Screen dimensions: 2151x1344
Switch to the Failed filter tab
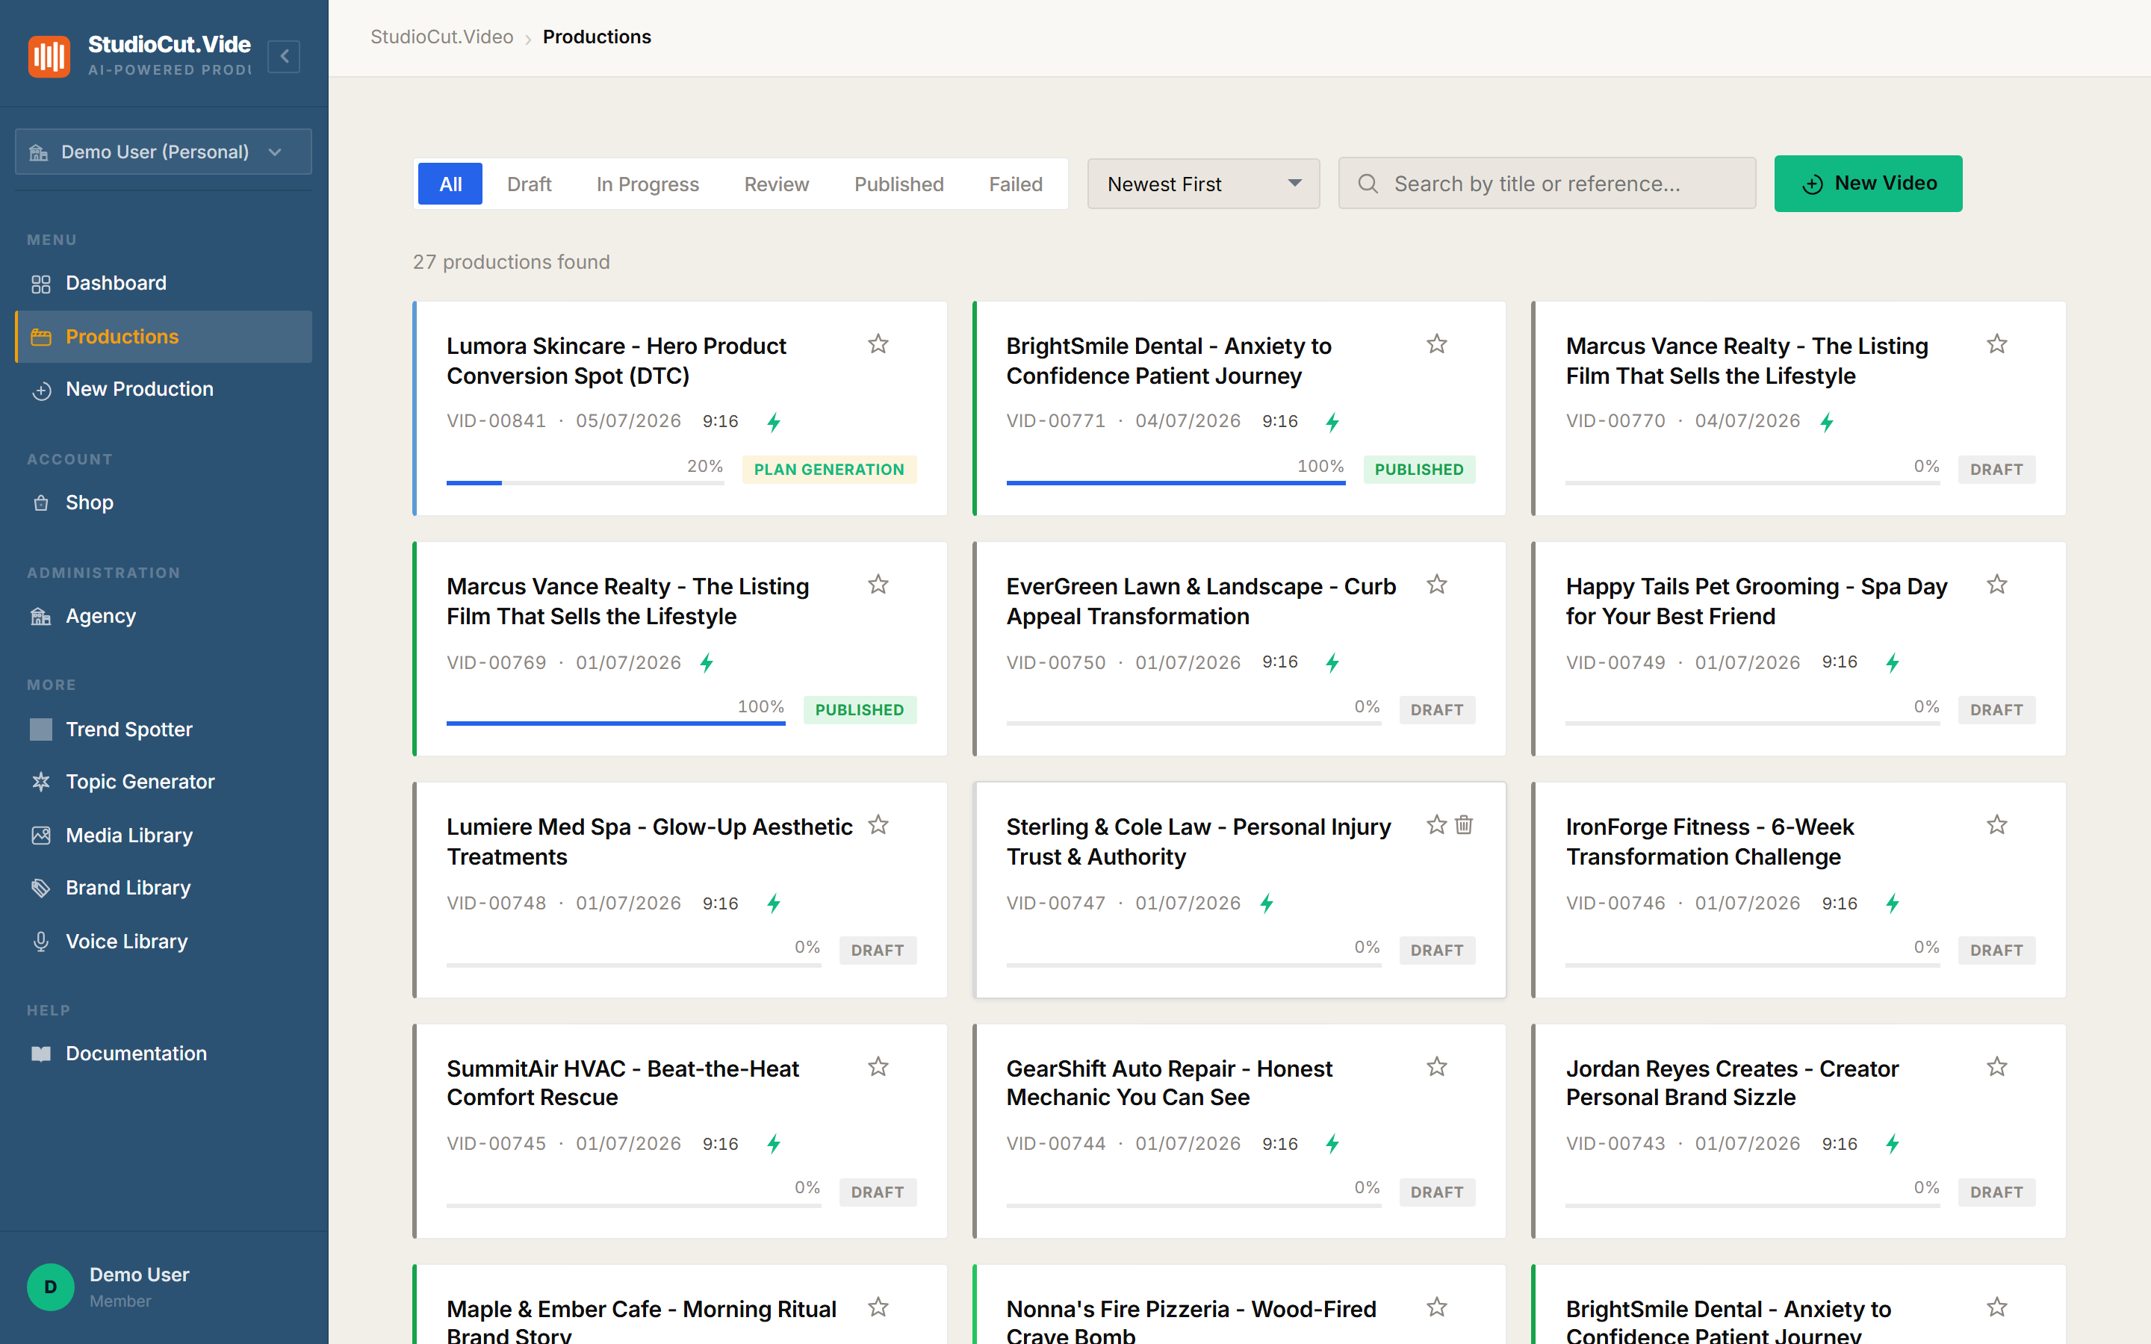coord(1015,184)
